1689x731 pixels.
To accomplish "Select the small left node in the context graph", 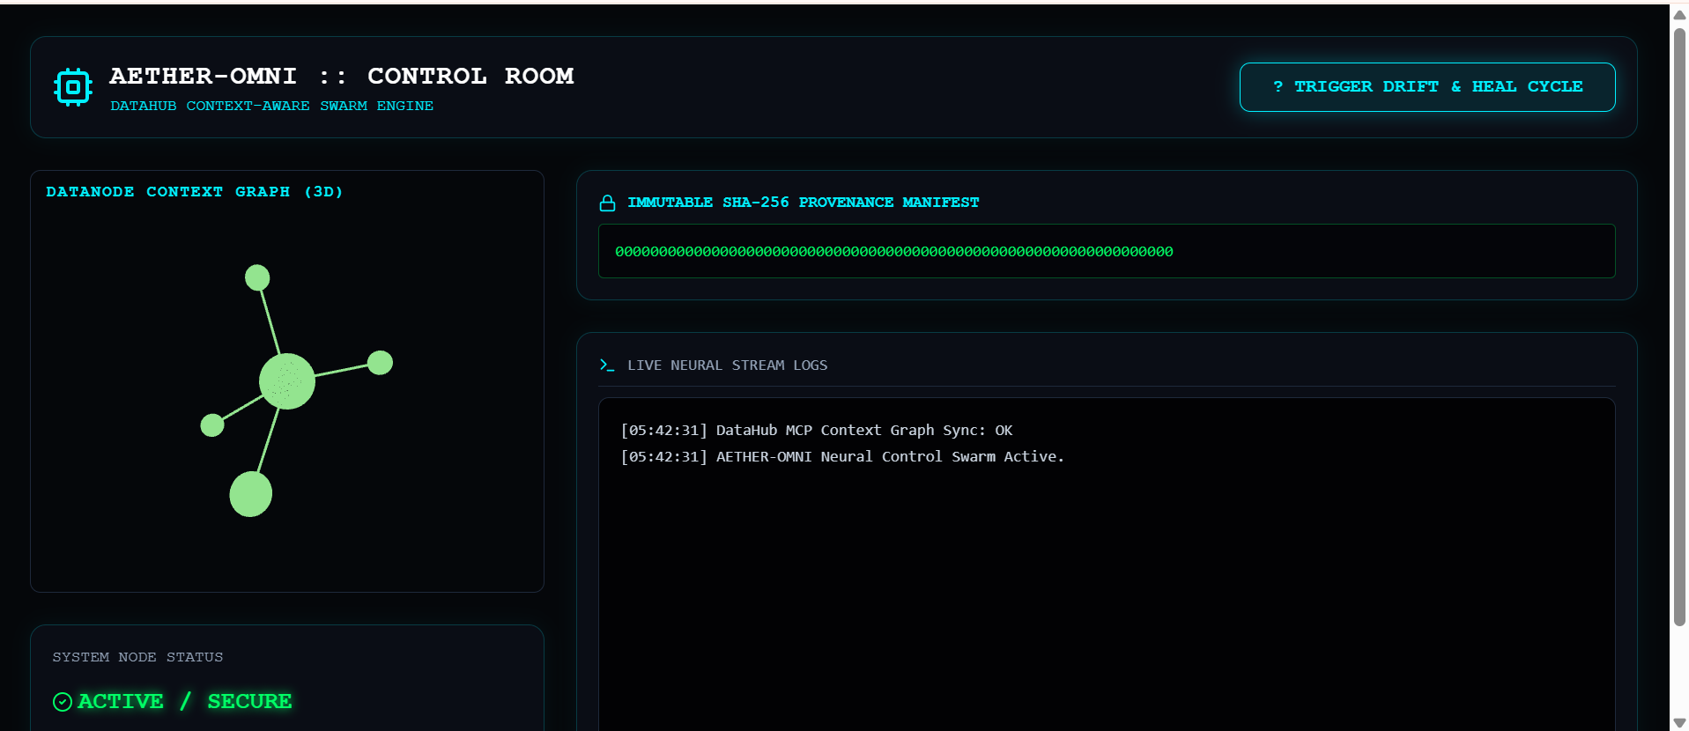I will (212, 425).
